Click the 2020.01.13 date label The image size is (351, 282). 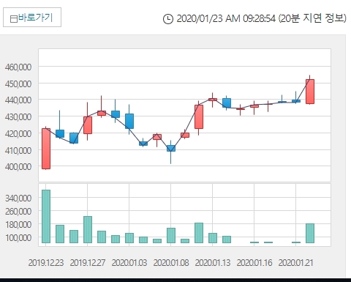213,263
